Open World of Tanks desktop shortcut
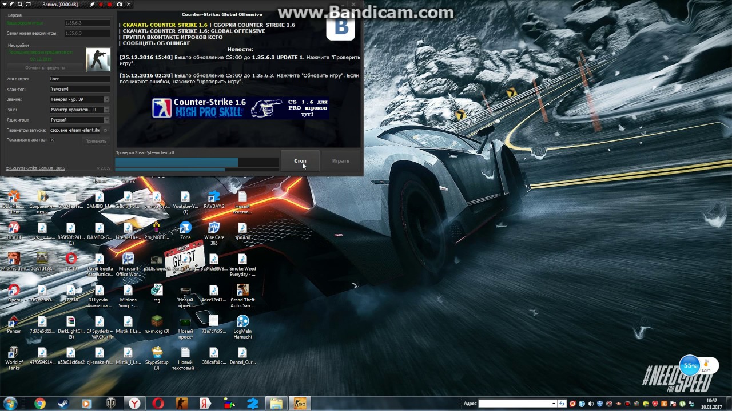The height and width of the screenshot is (411, 732). (14, 358)
